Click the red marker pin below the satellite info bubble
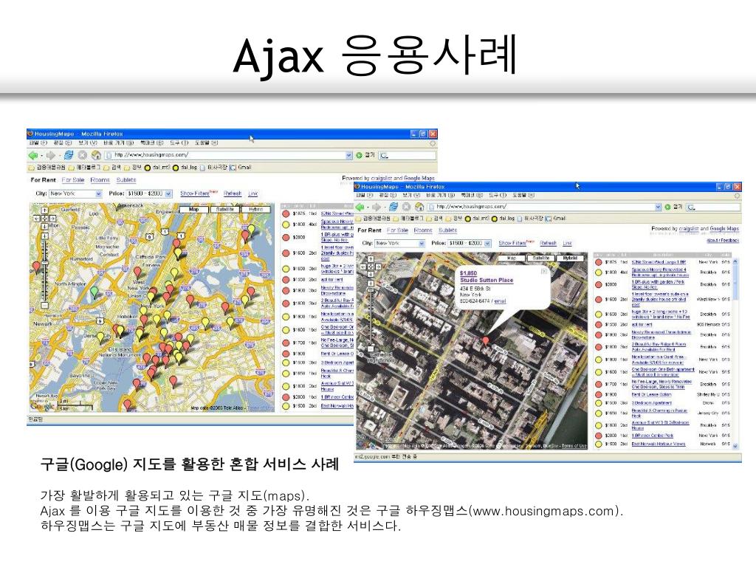Screen dimensions: 756x567 point(486,340)
